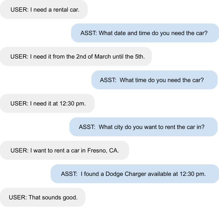Click the "ASST:" label in the date and time message
The width and height of the screenshot is (219, 207).
point(89,33)
